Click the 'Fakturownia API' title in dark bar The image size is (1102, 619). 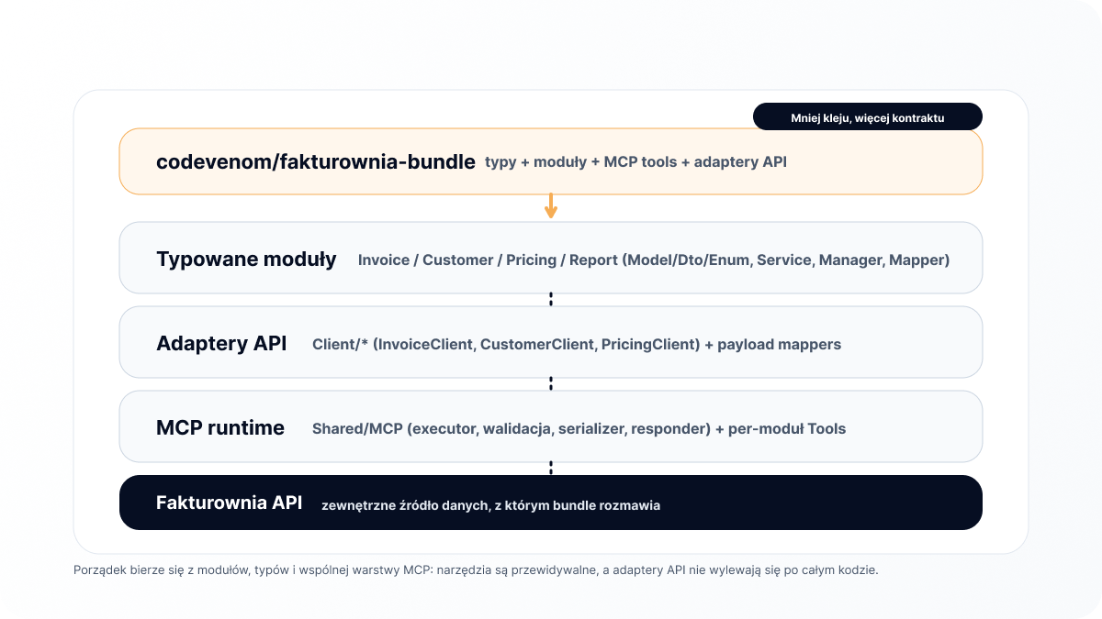click(229, 503)
